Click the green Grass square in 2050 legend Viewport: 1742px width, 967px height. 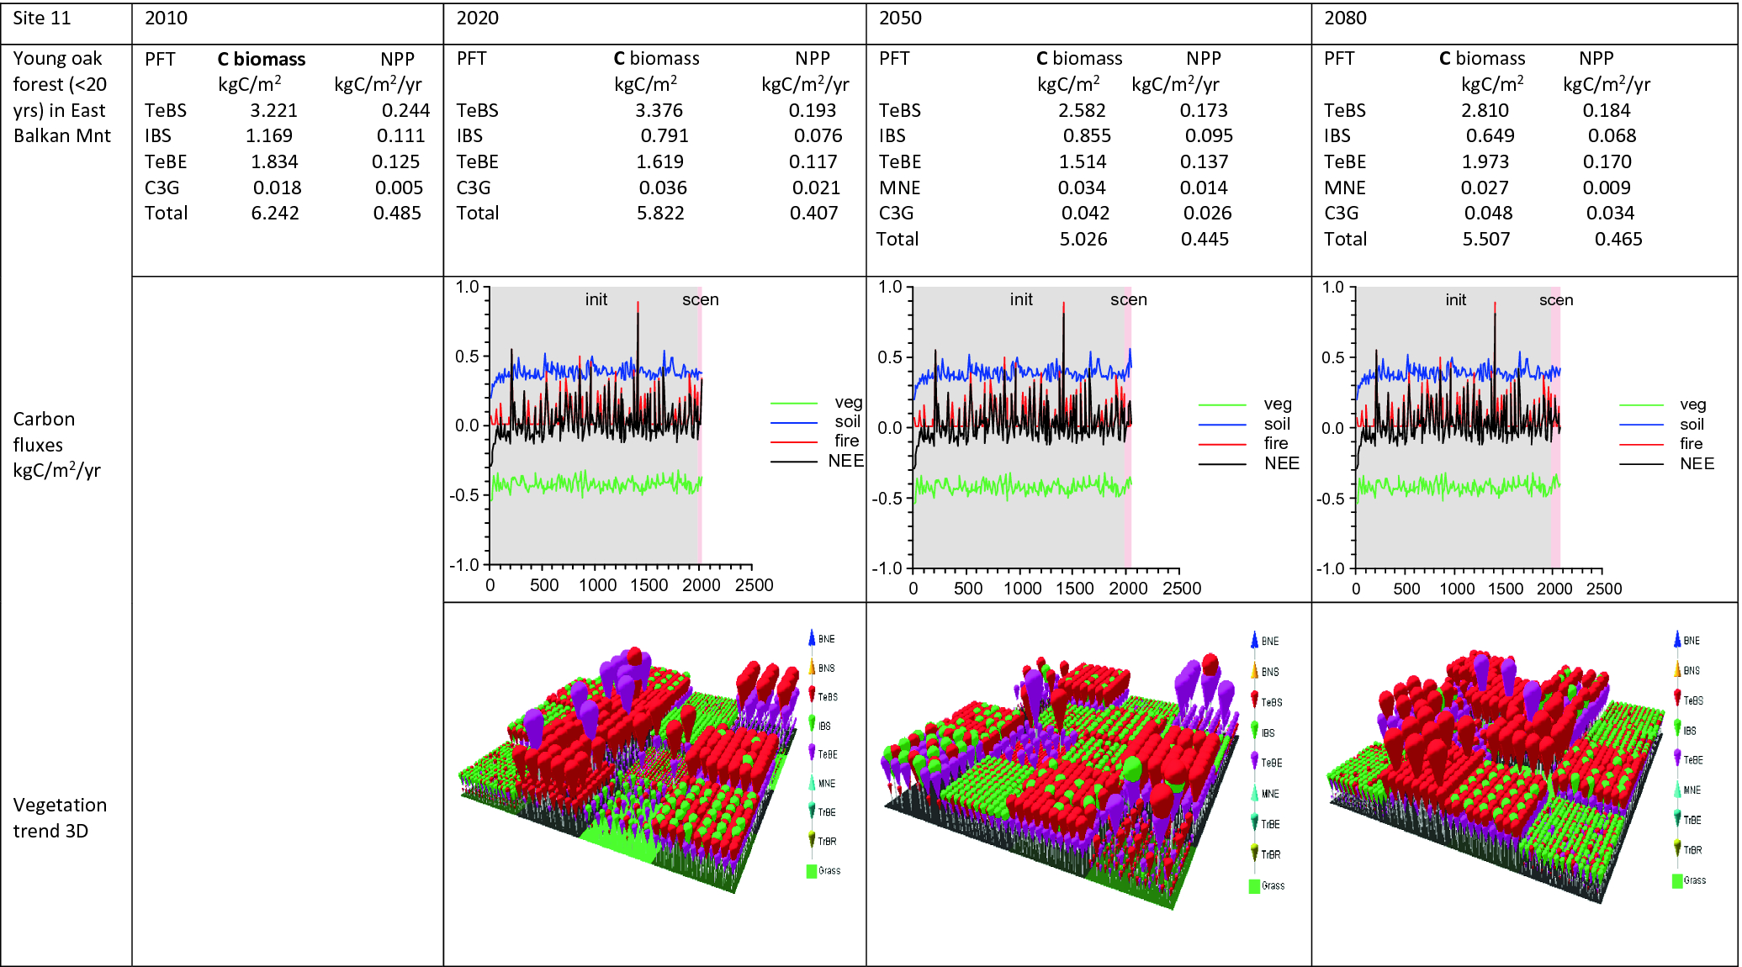1254,885
